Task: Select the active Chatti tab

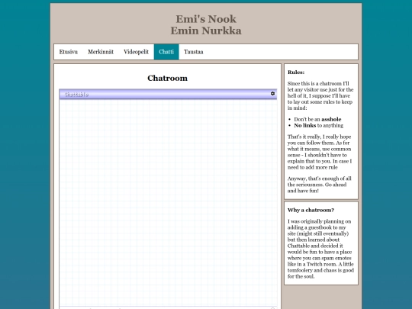Action: 166,52
